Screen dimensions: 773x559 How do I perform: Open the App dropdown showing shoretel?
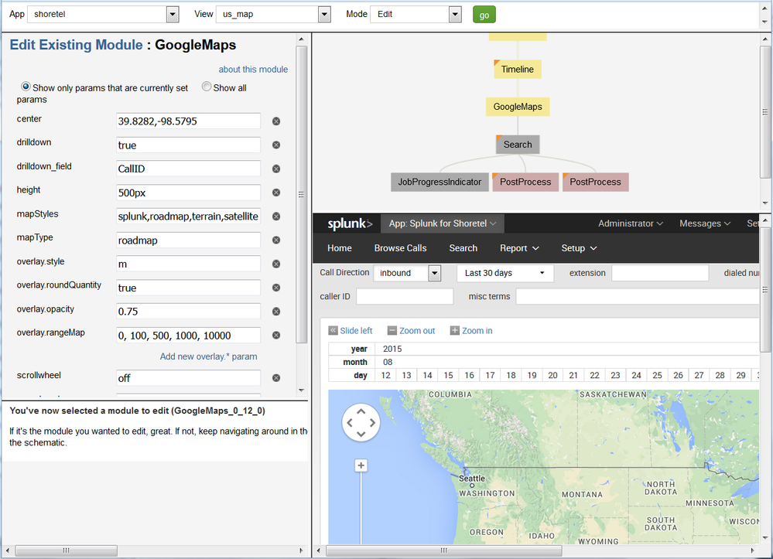103,14
